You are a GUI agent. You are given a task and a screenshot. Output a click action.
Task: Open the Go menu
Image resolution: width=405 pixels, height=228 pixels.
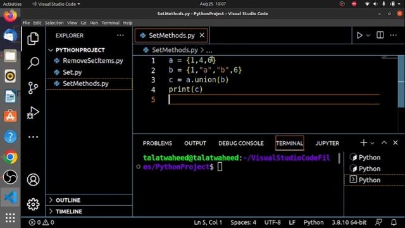pyautogui.click(x=84, y=23)
